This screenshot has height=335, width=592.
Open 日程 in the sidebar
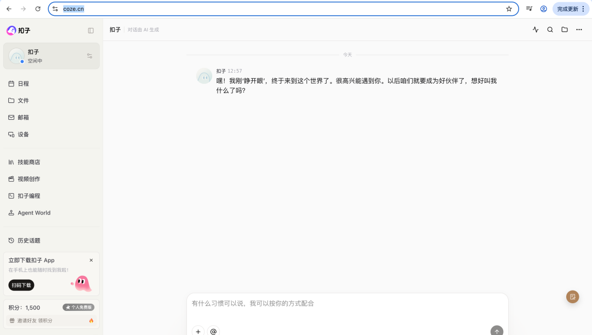[x=52, y=84]
